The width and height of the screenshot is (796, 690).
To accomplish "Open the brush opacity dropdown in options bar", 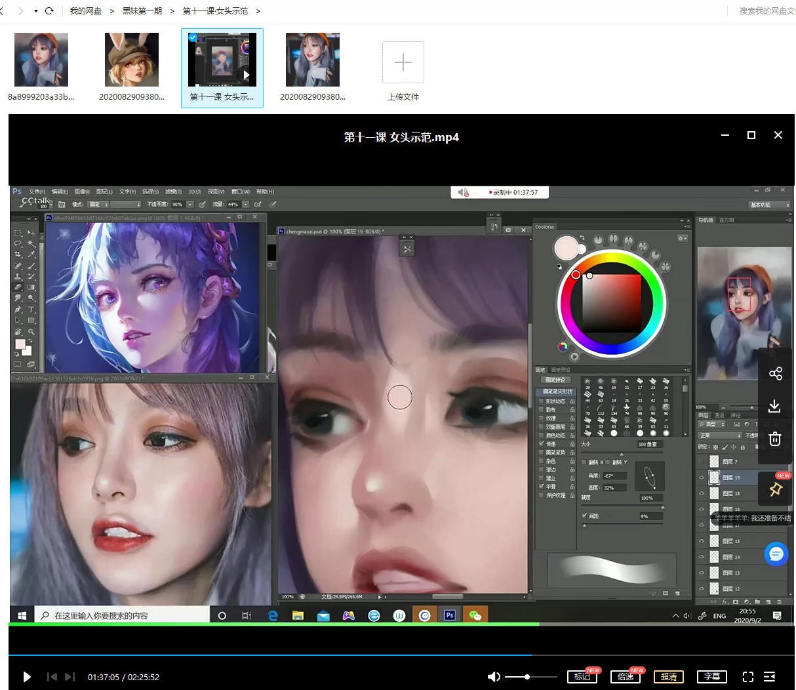I will click(189, 205).
